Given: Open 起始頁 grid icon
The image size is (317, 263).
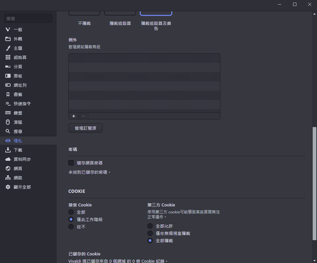Looking at the screenshot, I should coord(8,57).
